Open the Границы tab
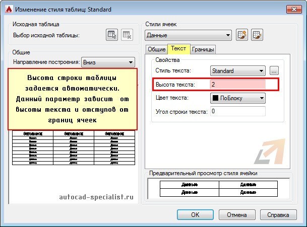This screenshot has height=227, width=307. [203, 49]
